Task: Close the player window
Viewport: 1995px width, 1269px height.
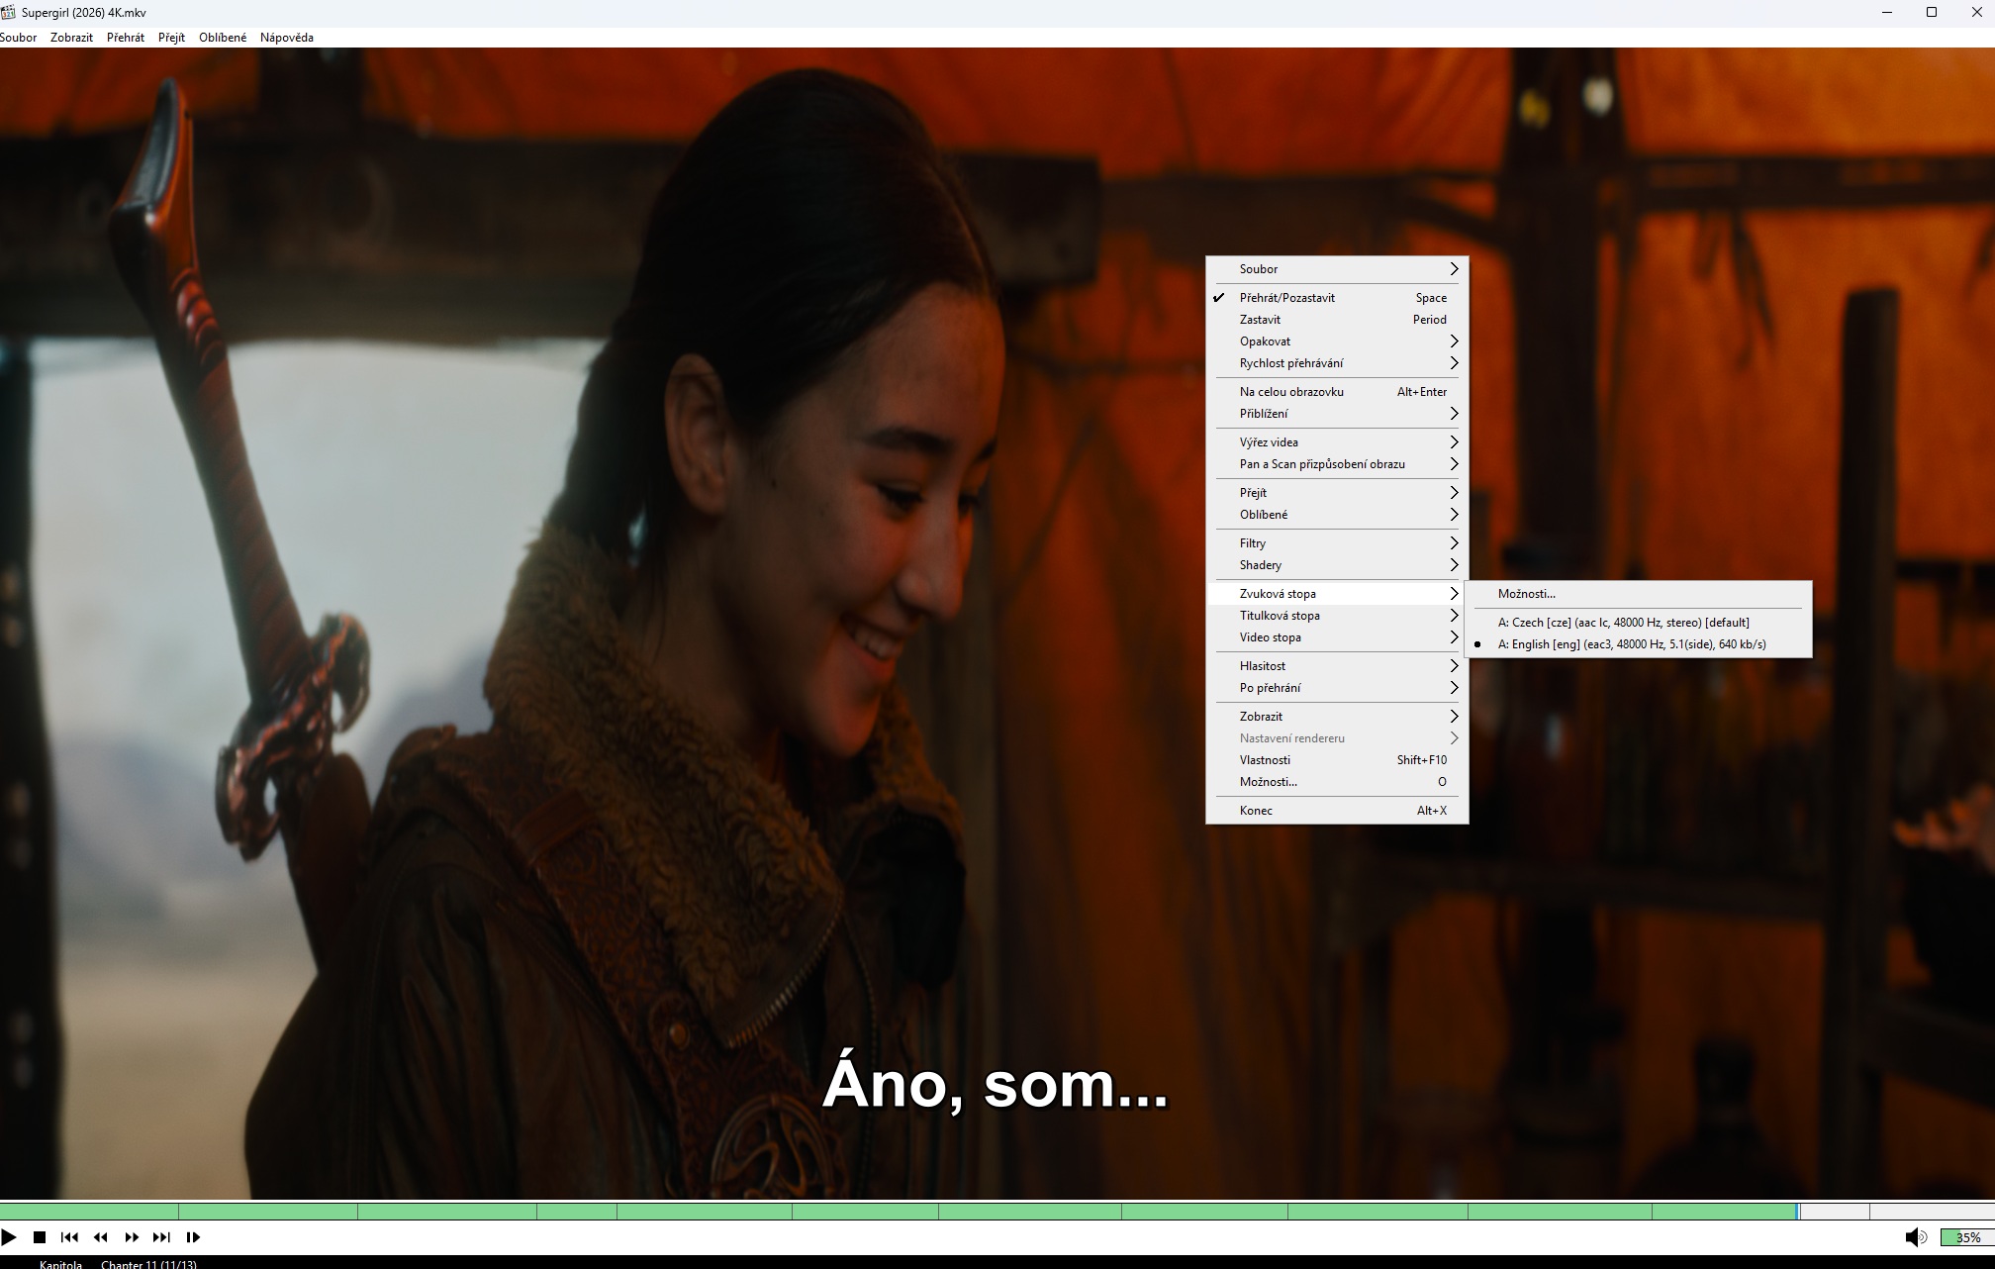Action: 1976,12
